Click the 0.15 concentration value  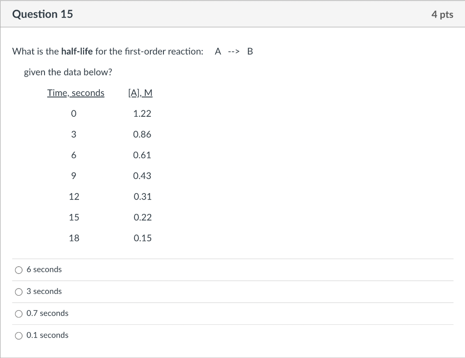[x=143, y=238]
